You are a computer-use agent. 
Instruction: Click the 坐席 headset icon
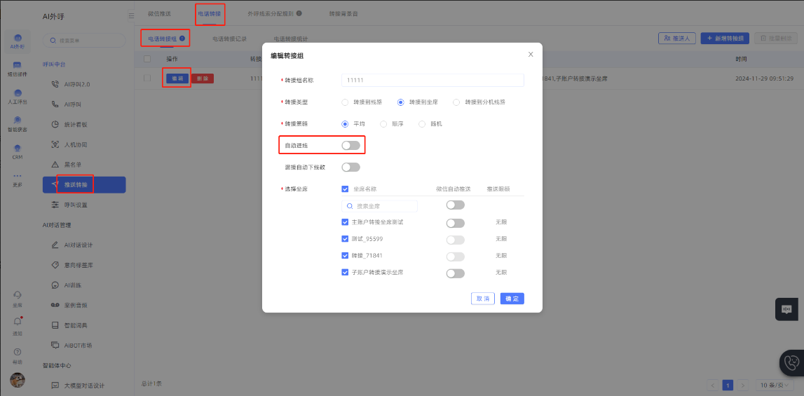click(18, 295)
